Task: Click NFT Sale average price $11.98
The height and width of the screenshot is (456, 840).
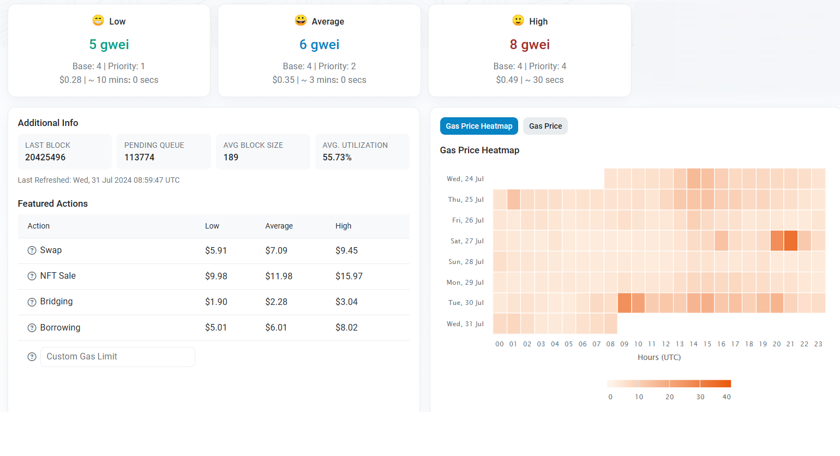Action: (279, 276)
